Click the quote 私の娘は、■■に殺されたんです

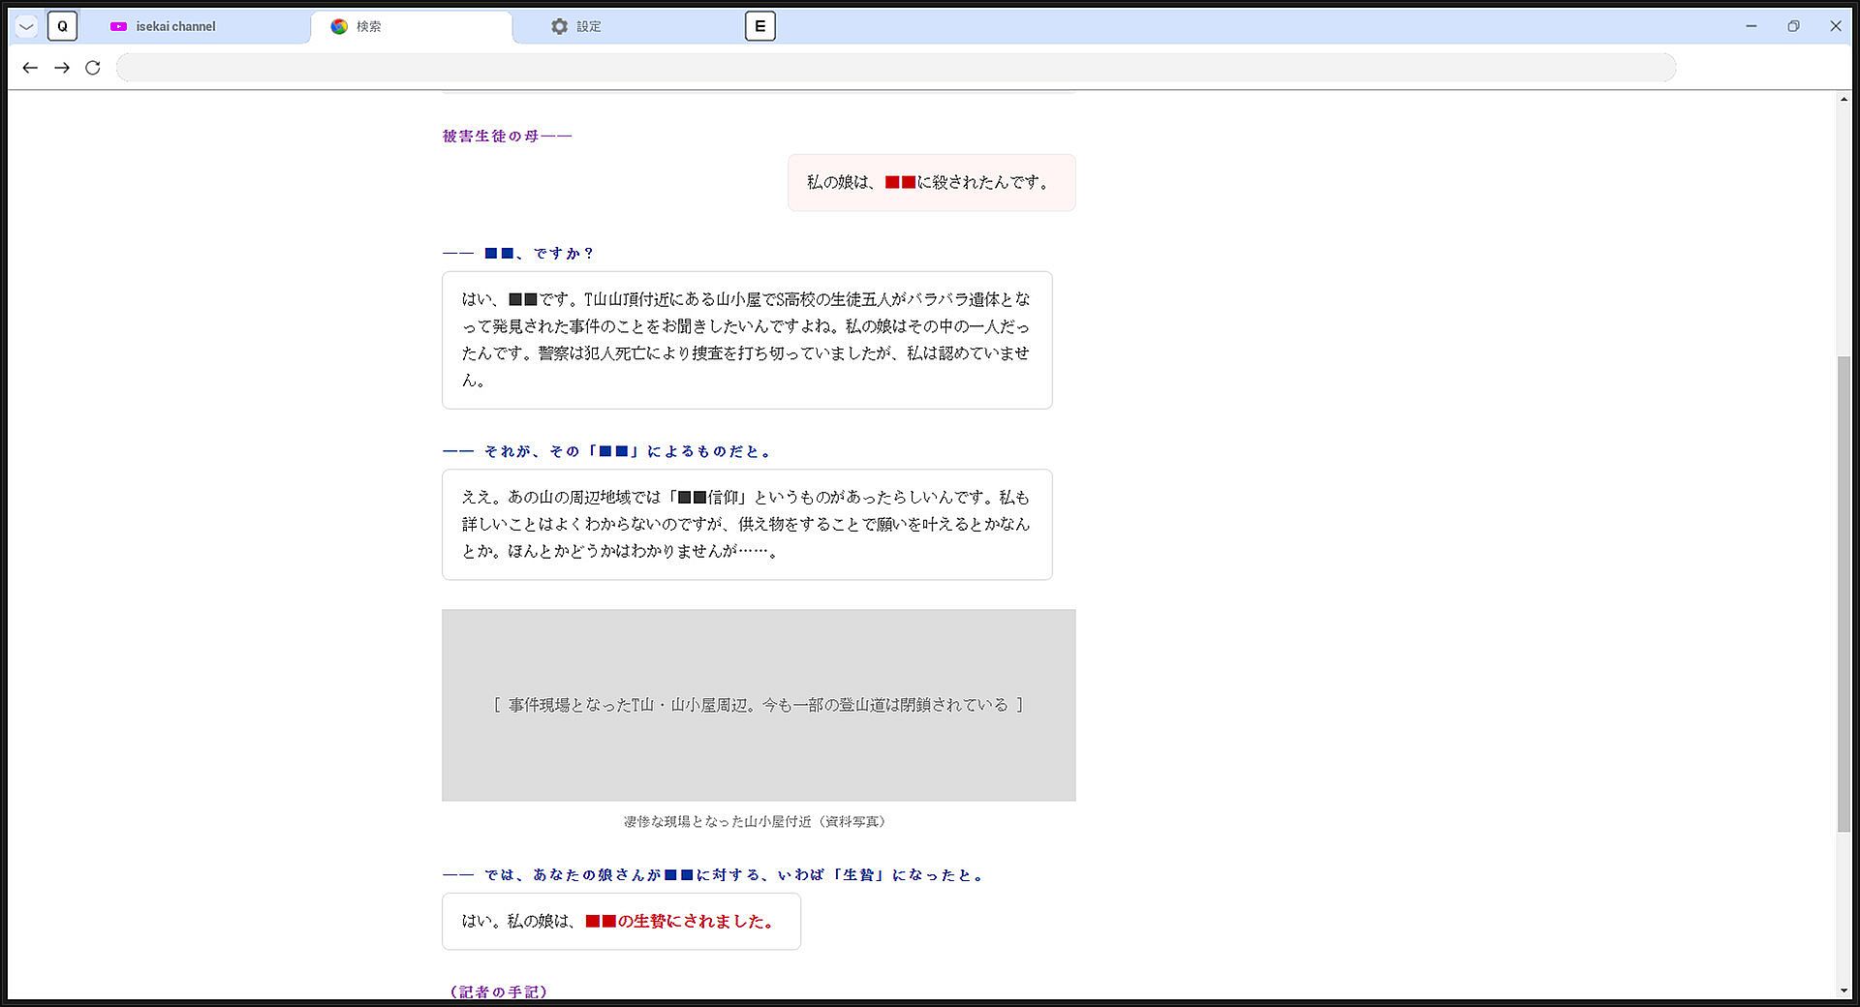point(931,182)
